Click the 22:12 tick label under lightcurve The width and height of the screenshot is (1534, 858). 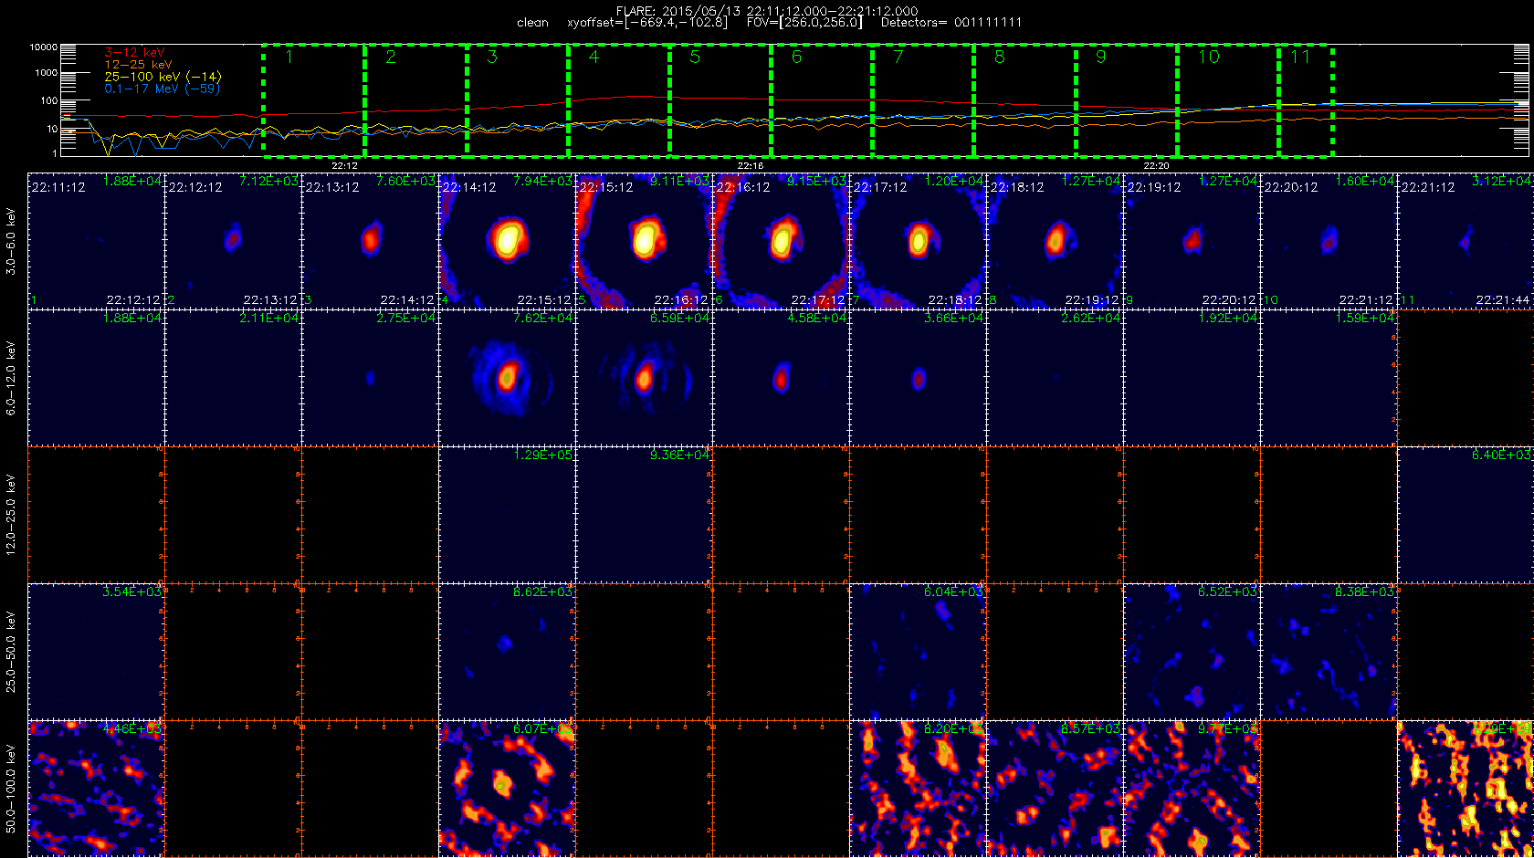344,166
